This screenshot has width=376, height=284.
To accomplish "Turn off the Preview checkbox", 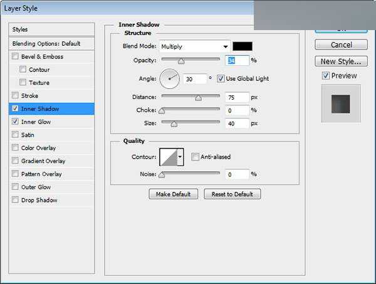I will [325, 76].
